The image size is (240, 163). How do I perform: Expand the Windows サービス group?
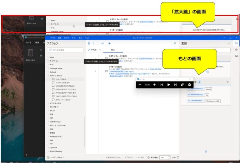tap(48, 136)
